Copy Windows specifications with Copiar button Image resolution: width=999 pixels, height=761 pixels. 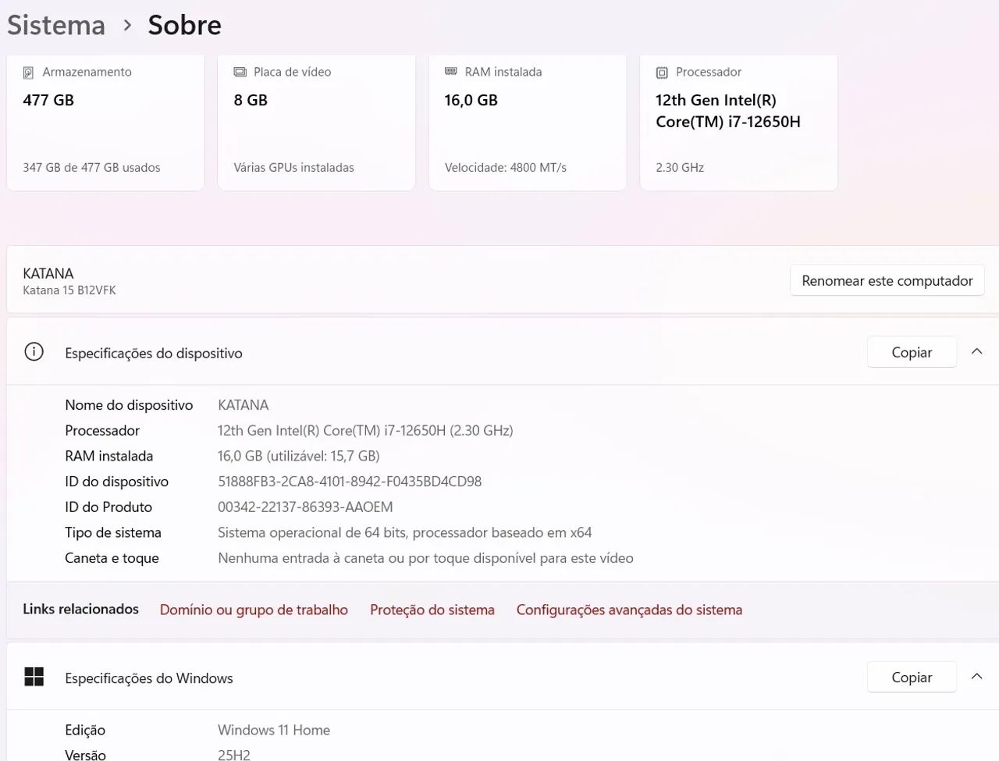click(x=911, y=677)
